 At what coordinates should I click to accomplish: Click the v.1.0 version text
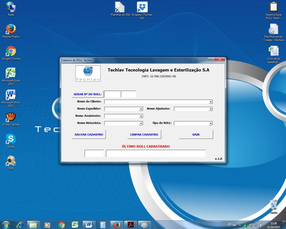point(218,159)
